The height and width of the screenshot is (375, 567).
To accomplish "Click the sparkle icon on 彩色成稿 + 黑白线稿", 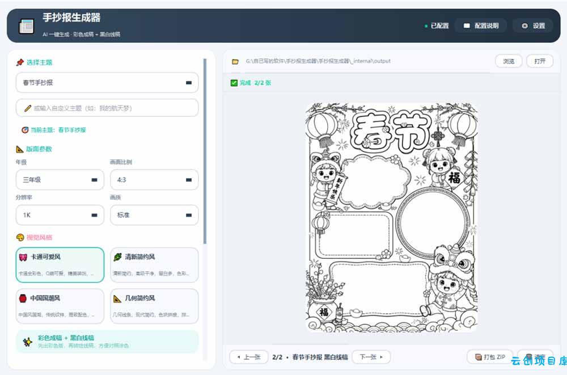I will [27, 342].
